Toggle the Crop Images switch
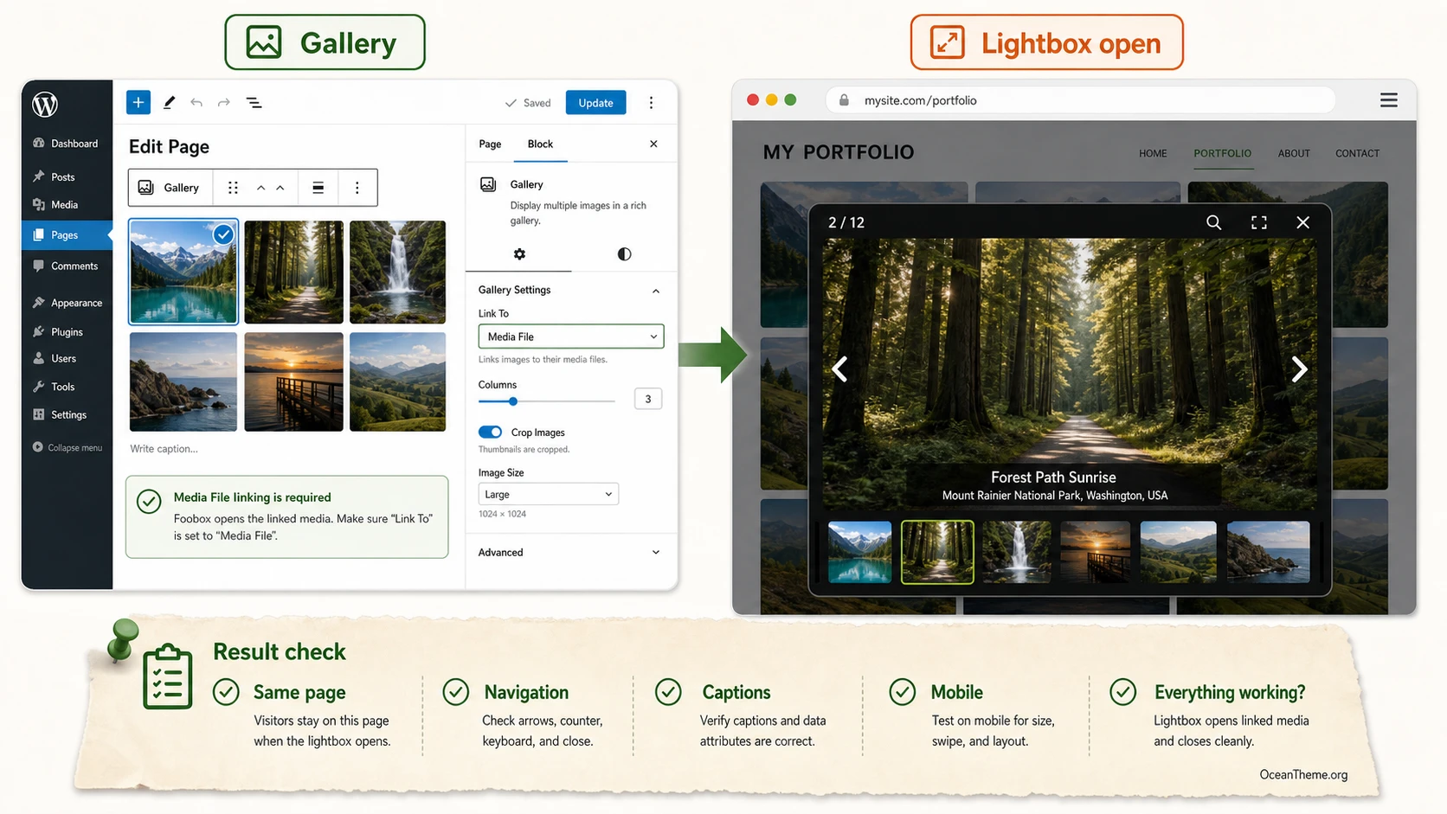 (x=490, y=432)
